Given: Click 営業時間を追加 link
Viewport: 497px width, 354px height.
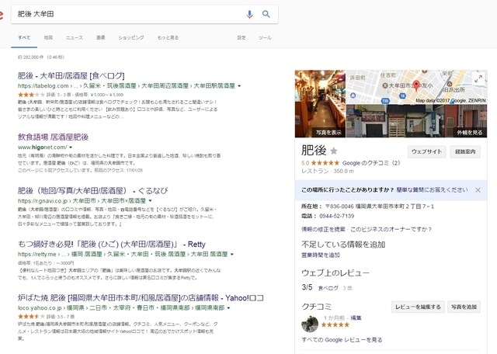Looking at the screenshot, I should [x=321, y=255].
